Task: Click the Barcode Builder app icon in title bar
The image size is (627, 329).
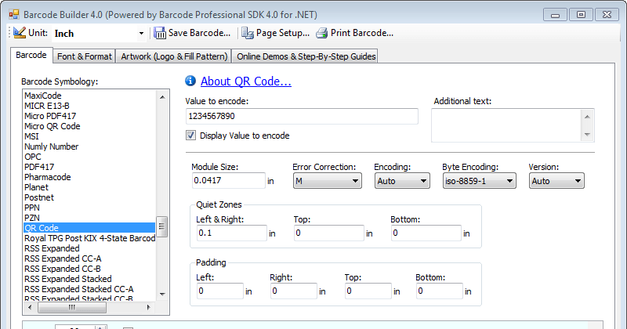Action: click(13, 13)
